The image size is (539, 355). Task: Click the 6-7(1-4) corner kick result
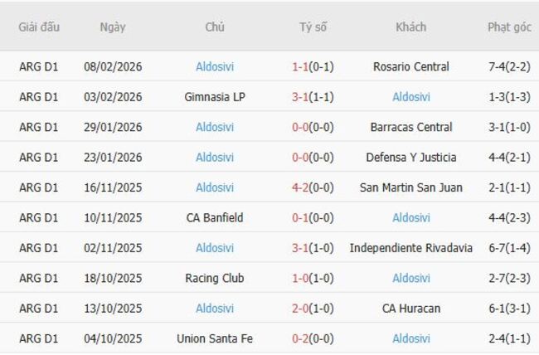pyautogui.click(x=509, y=248)
